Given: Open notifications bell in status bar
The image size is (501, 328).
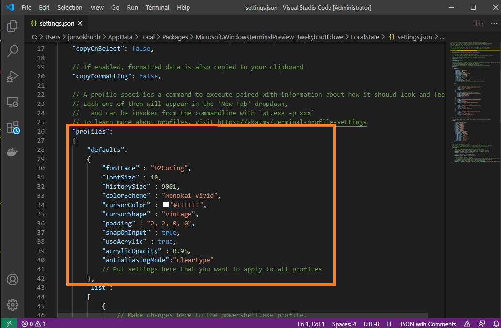Looking at the screenshot, I should pos(496,324).
